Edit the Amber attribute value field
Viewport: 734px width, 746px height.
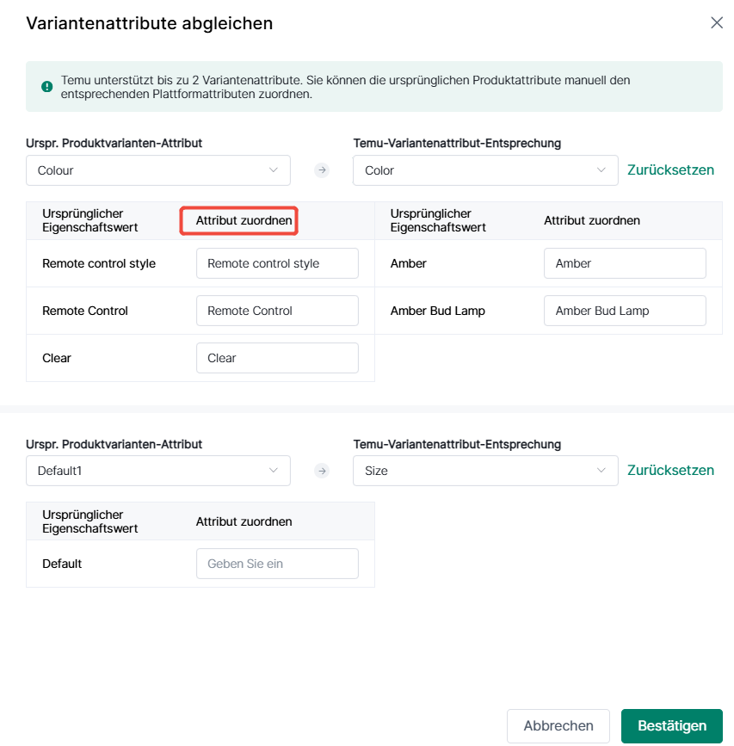click(x=625, y=263)
